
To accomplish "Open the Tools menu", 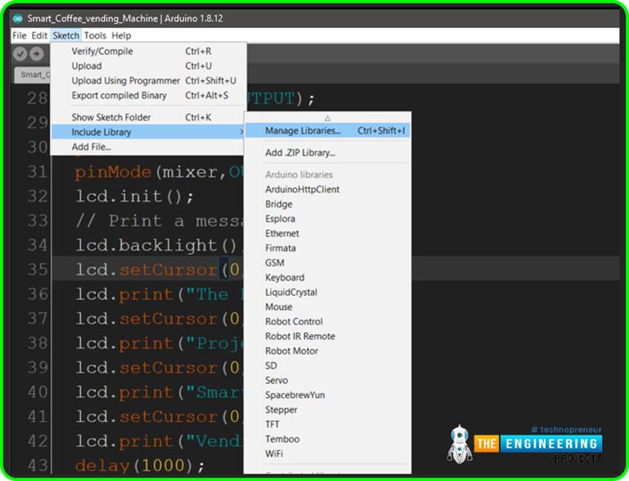I will 95,36.
